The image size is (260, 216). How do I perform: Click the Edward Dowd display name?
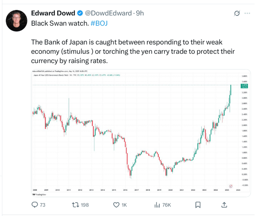pyautogui.click(x=53, y=13)
